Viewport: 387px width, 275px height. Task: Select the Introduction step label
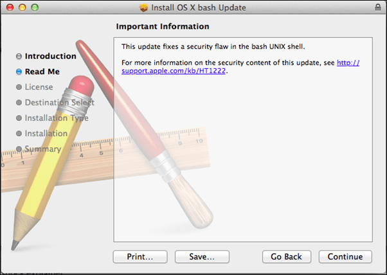[x=50, y=57]
